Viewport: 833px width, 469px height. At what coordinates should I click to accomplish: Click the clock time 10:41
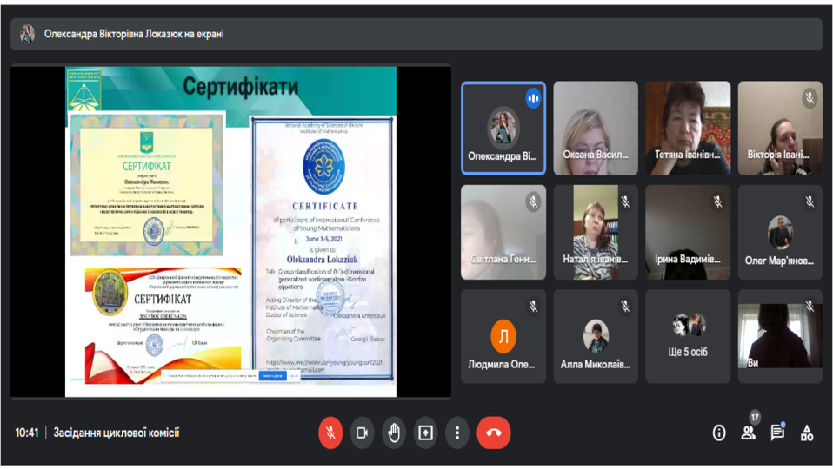pos(27,433)
